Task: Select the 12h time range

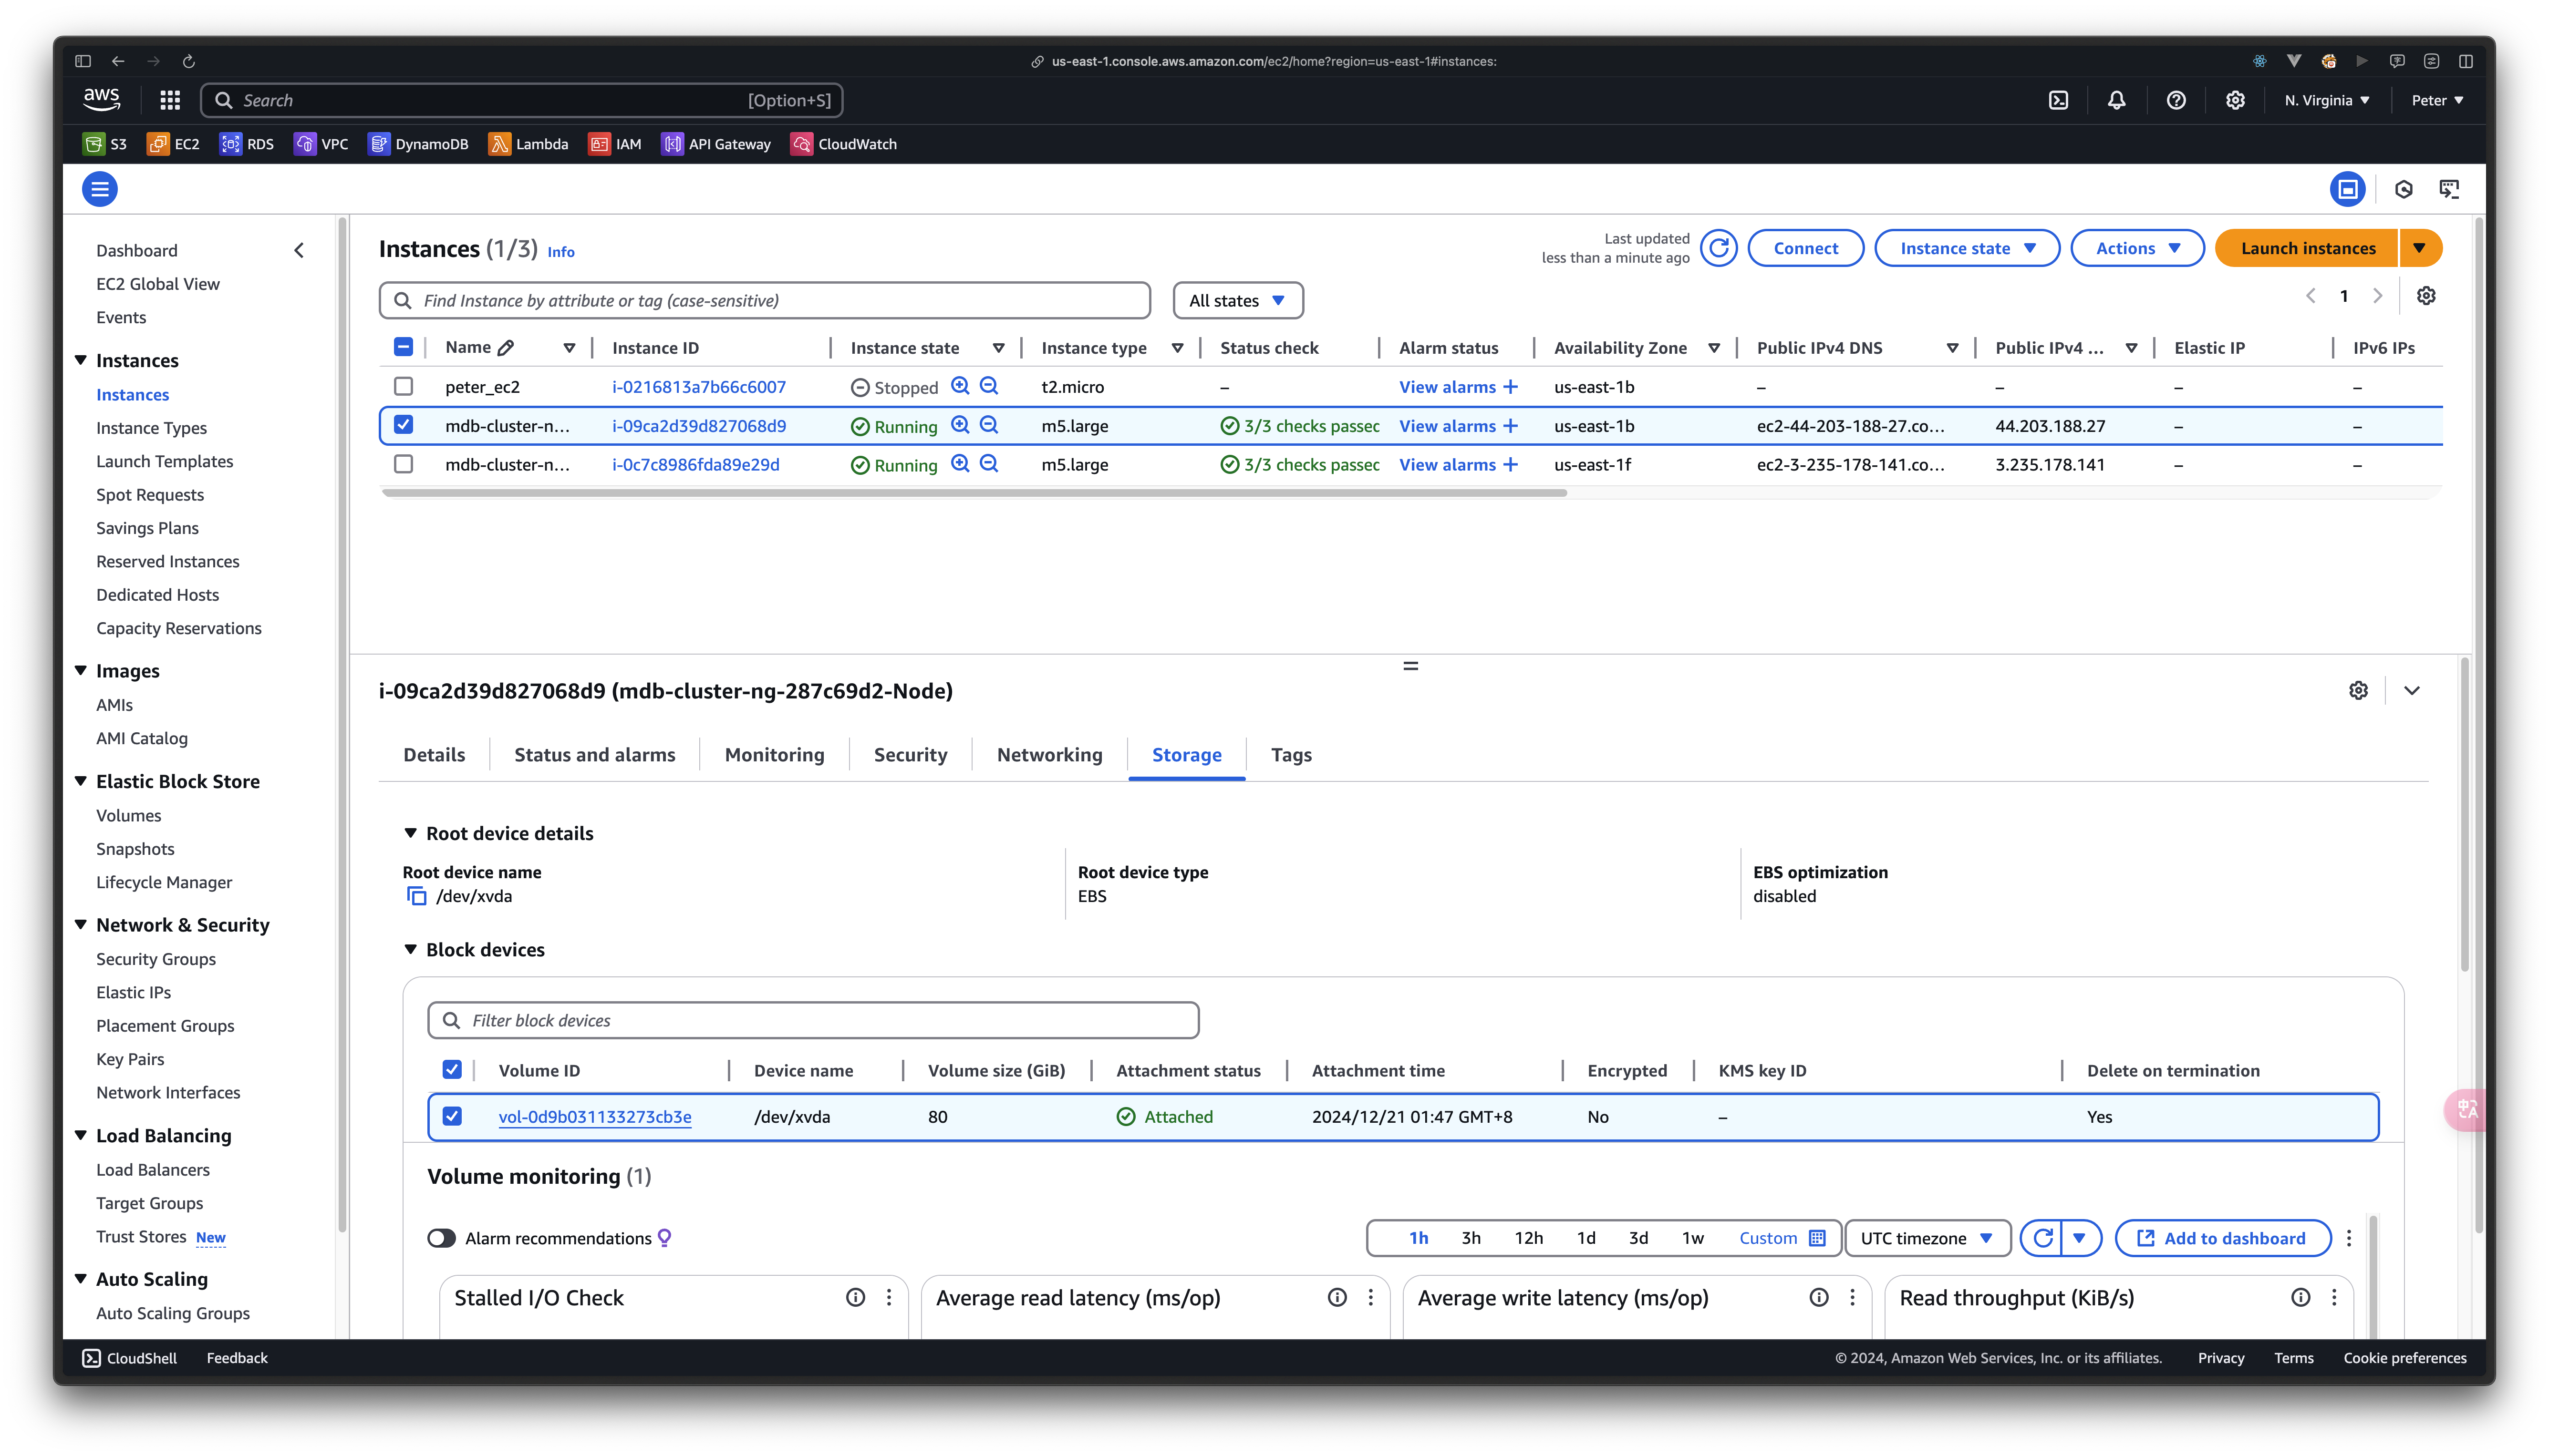Action: tap(1528, 1238)
